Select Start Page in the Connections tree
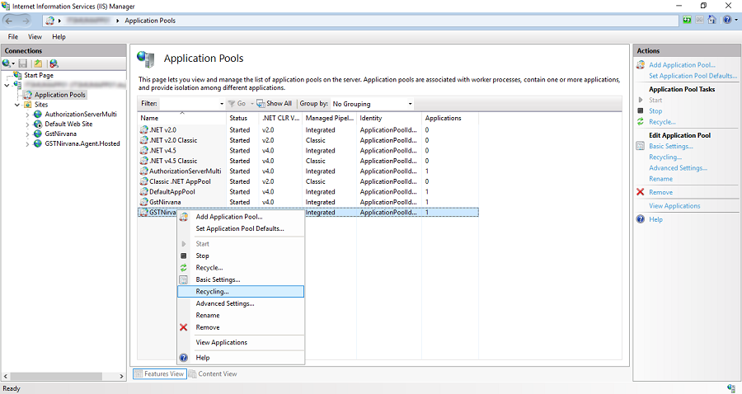This screenshot has width=742, height=394. (39, 75)
